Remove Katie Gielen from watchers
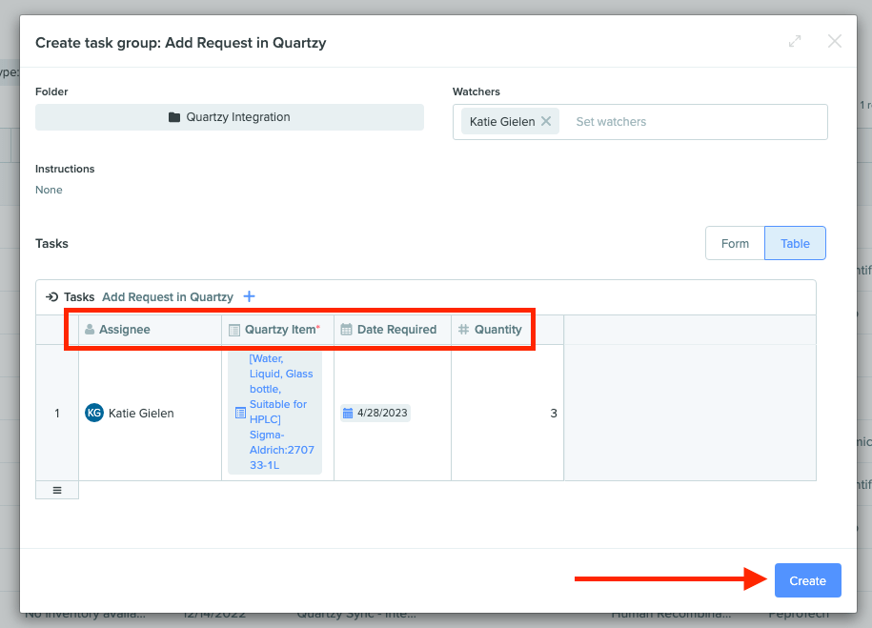 coord(546,121)
